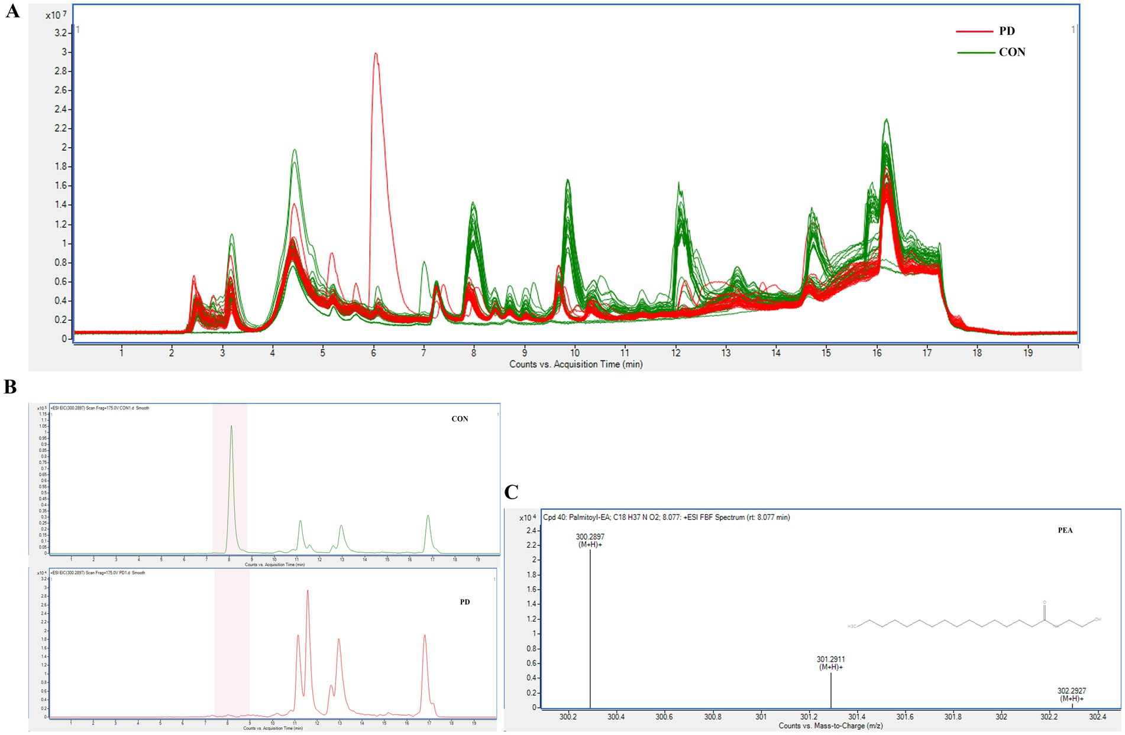Screen dimensions: 1125x735
Task: Click the 300.2897 (M+H)+ peak label
Action: pos(590,540)
